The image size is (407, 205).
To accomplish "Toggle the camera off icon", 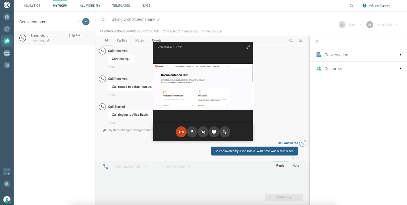I will tap(203, 132).
